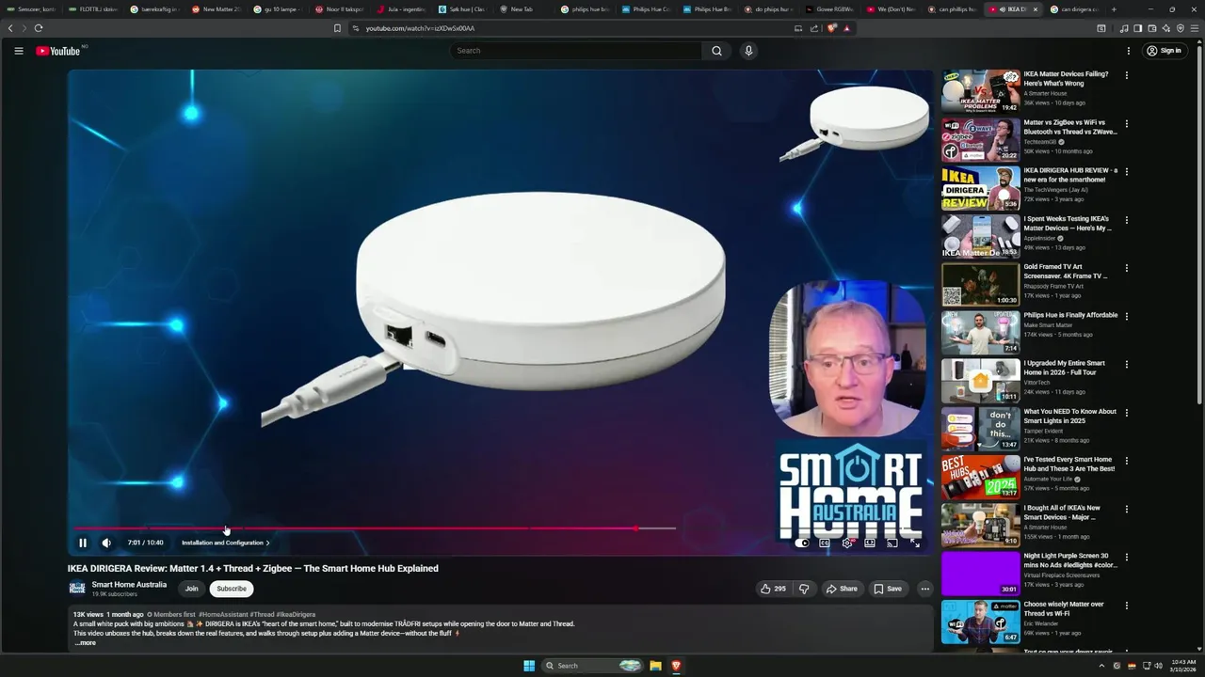Click the Windows taskbar search box
This screenshot has width=1205, height=677.
pyautogui.click(x=594, y=666)
